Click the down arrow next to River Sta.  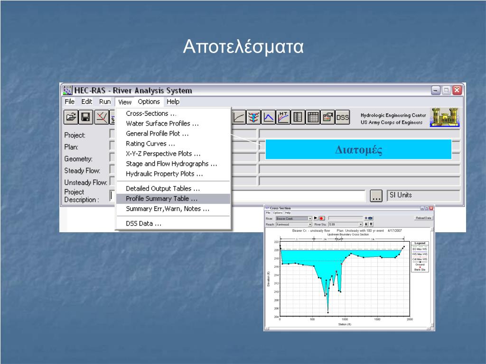[366, 224]
